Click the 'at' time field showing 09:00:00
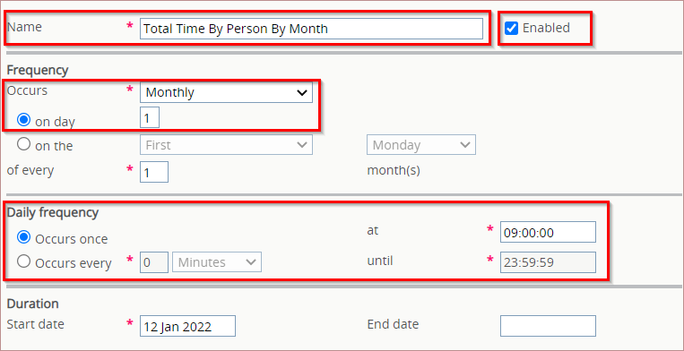 coord(548,232)
